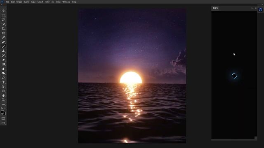Viewport: 264px width, 148px height.
Task: Select the Rectangular Marquee tool
Action: [3, 15]
